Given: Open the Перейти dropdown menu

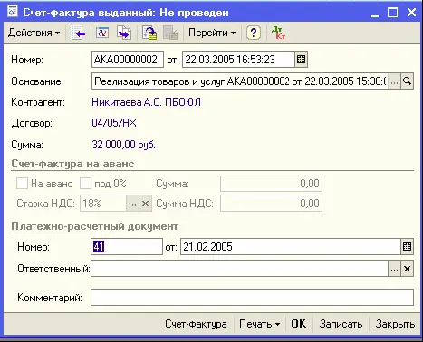Looking at the screenshot, I should point(212,33).
